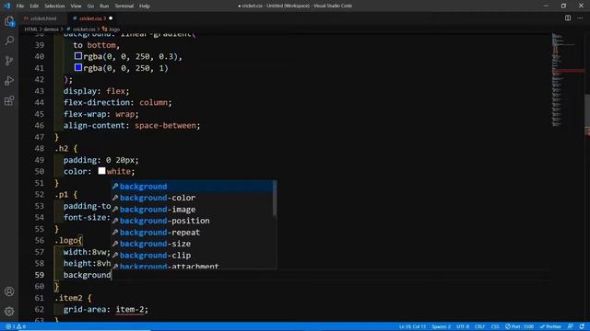This screenshot has width=590, height=331.
Task: Click the feedback icon in status bar
Action: (571, 326)
